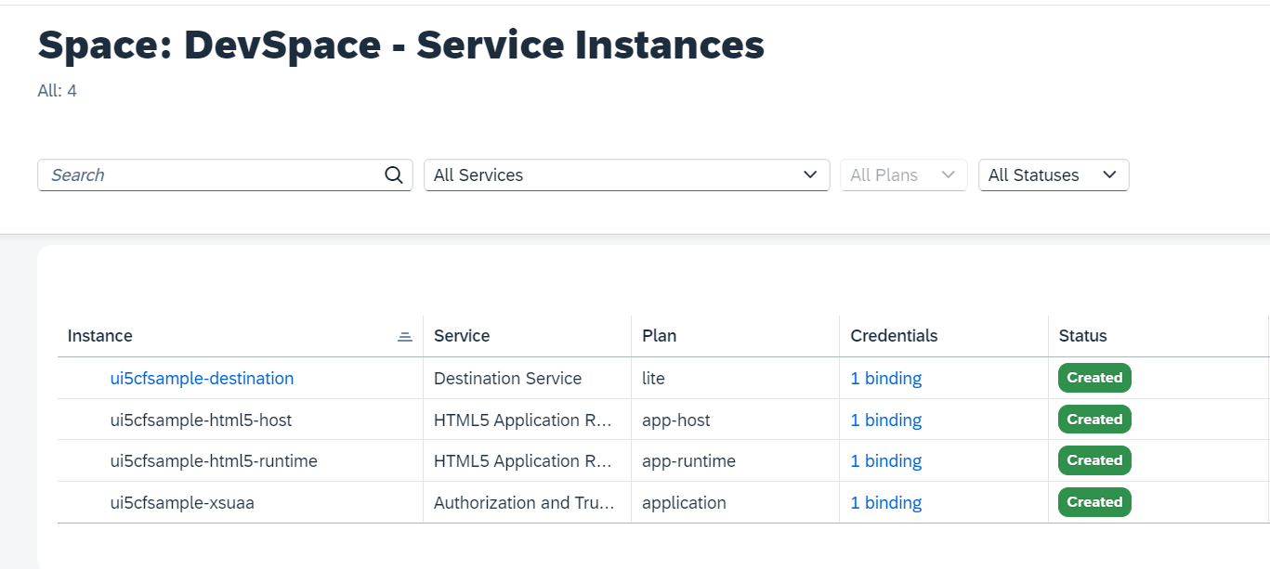Screen dimensions: 1270x569
Task: Select the Instance column header
Action: [x=99, y=336]
